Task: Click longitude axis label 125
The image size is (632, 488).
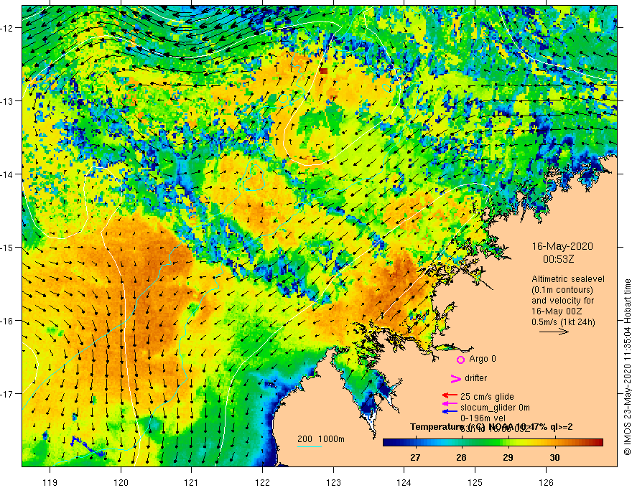Action: 475,483
